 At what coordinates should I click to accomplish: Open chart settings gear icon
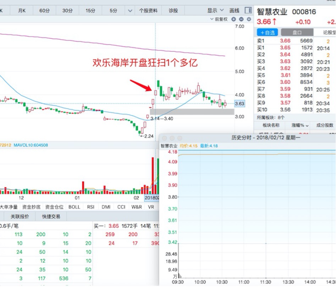pos(249,20)
